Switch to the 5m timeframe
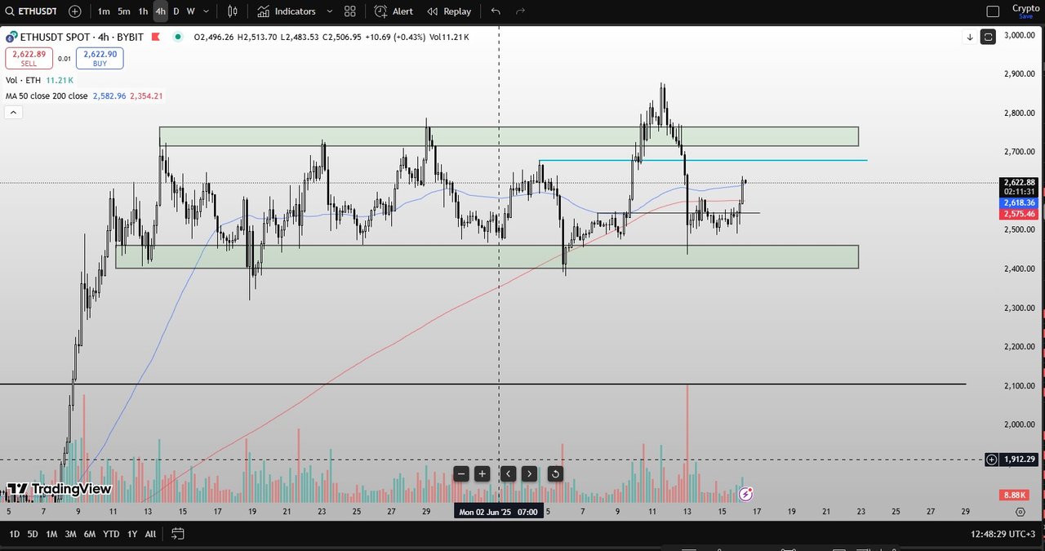Screen dimensions: 1045x551 (x=123, y=11)
